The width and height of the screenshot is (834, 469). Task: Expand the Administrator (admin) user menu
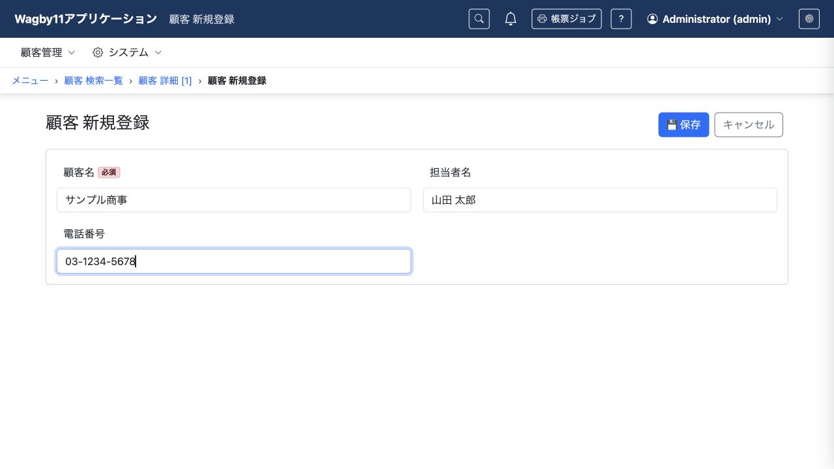(x=715, y=19)
